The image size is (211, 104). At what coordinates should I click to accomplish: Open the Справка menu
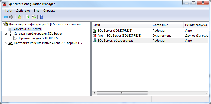coord(49,11)
